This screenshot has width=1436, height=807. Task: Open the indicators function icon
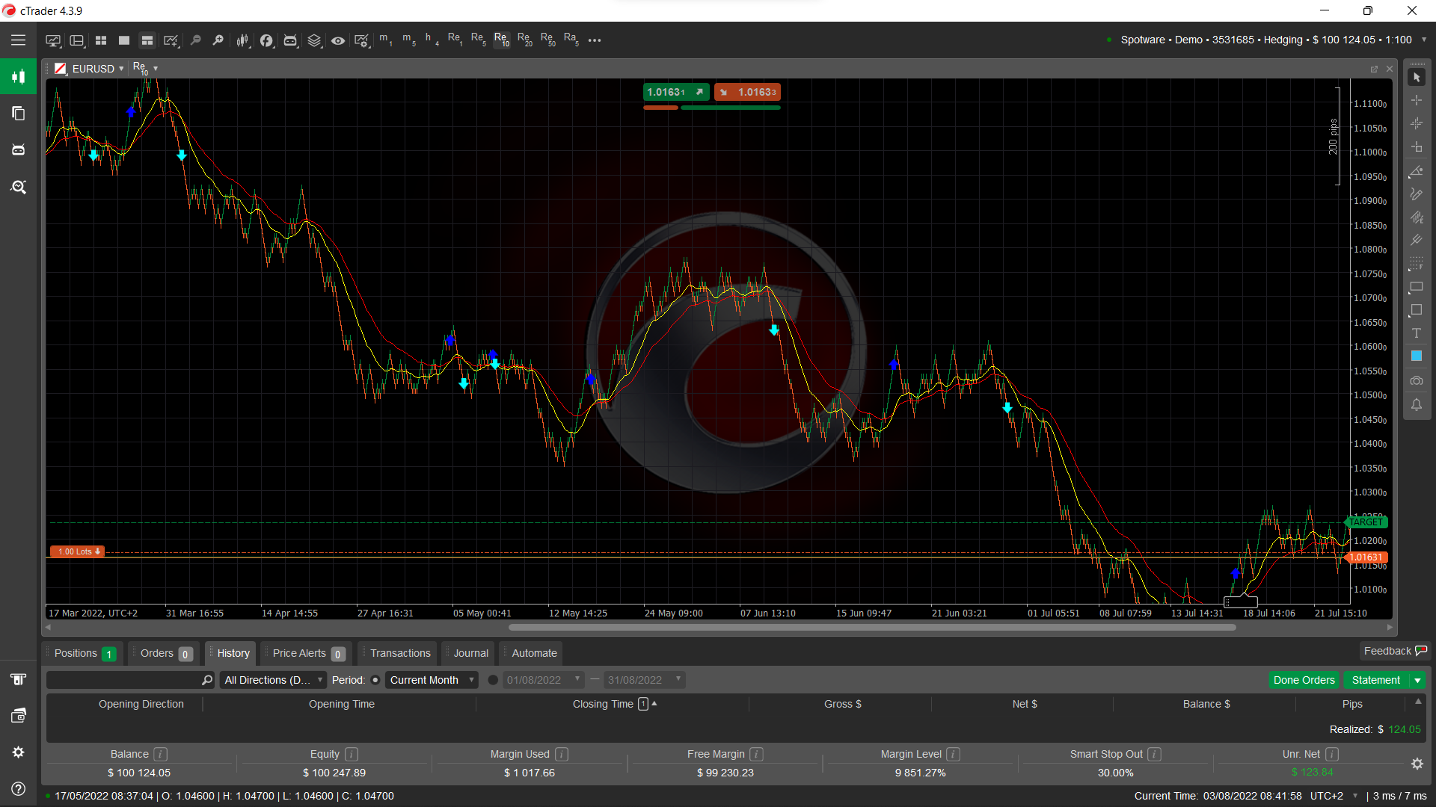click(266, 40)
